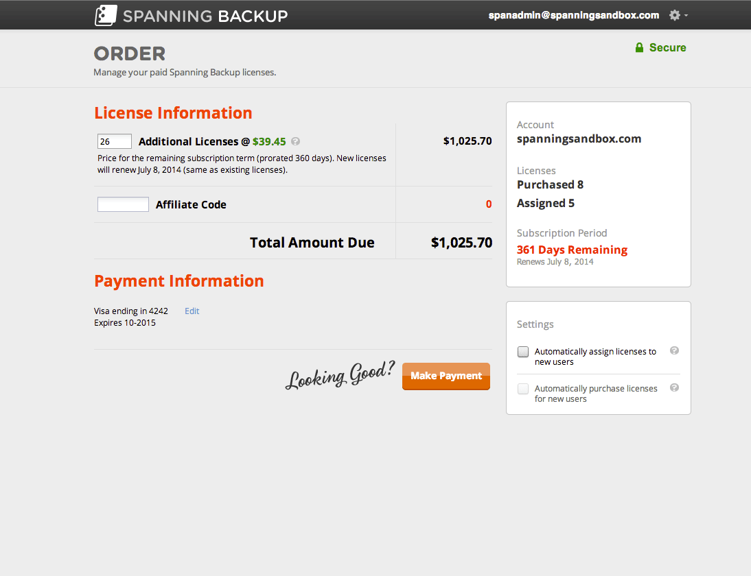751x576 pixels.
Task: Click the Payment Information heading
Action: [x=178, y=281]
